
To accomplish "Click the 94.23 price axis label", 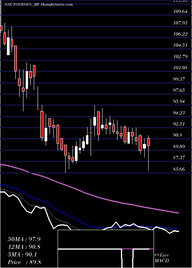I will [179, 113].
